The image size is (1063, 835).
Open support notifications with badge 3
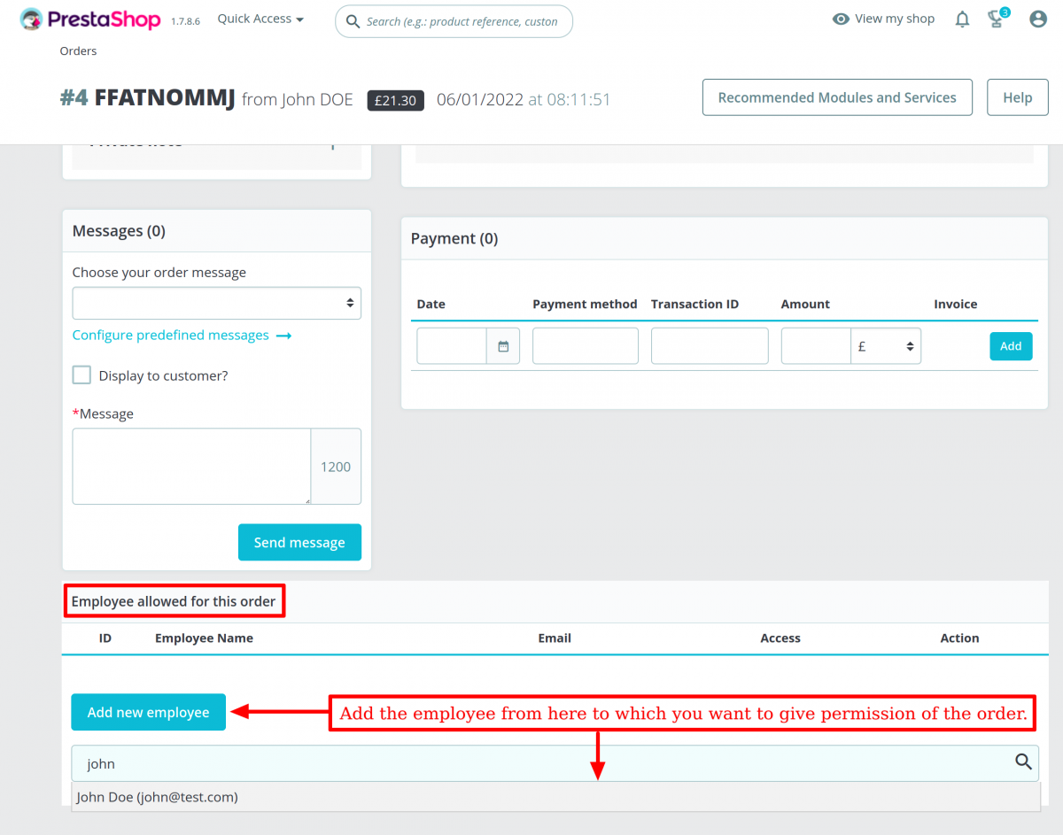[994, 19]
